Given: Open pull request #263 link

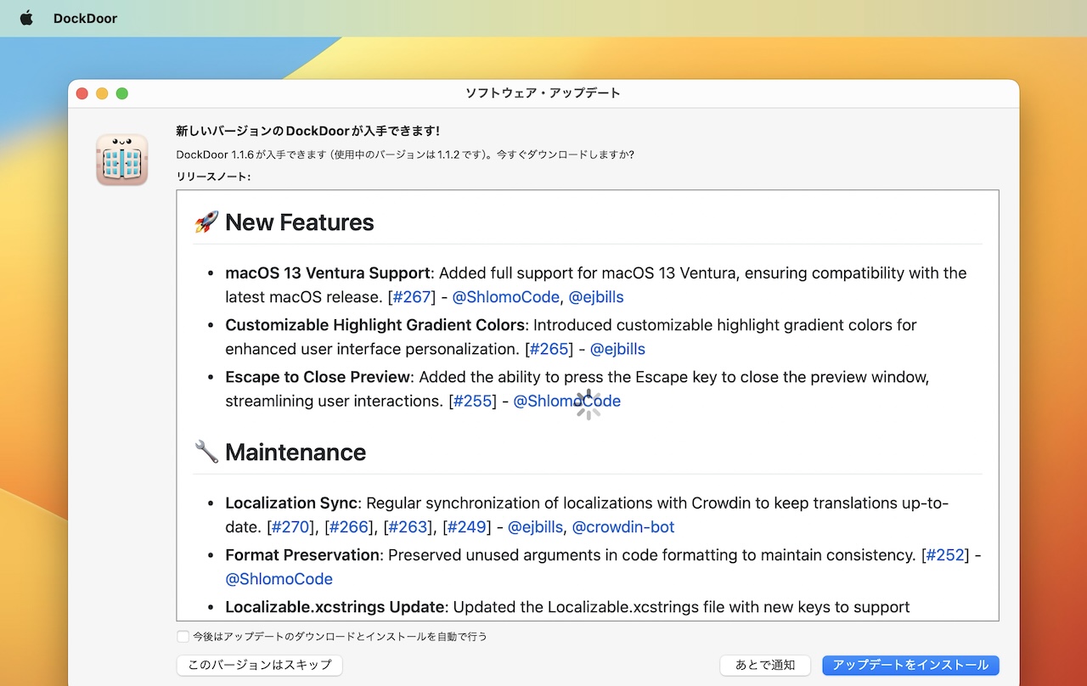Looking at the screenshot, I should 408,527.
